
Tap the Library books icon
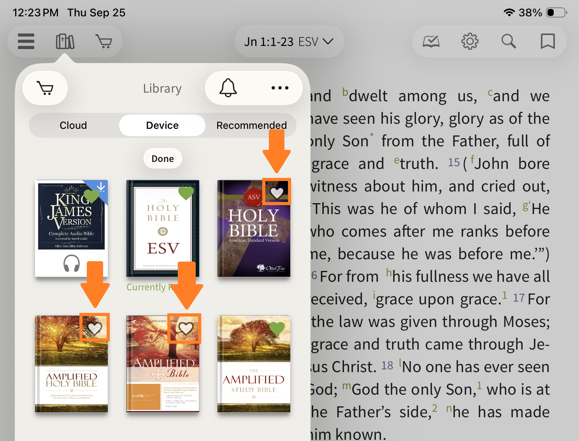point(65,41)
